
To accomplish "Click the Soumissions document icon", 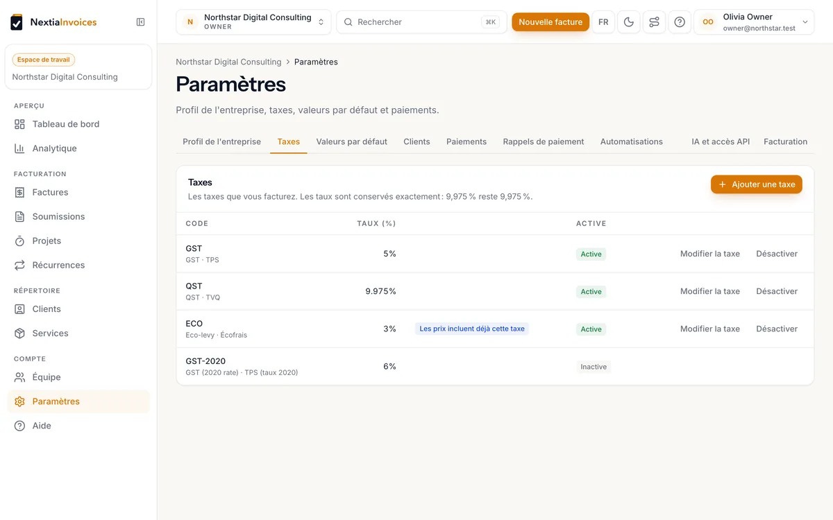I will click(19, 216).
